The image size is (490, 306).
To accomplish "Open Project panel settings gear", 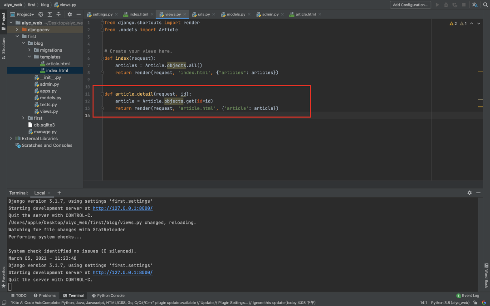I will [70, 15].
